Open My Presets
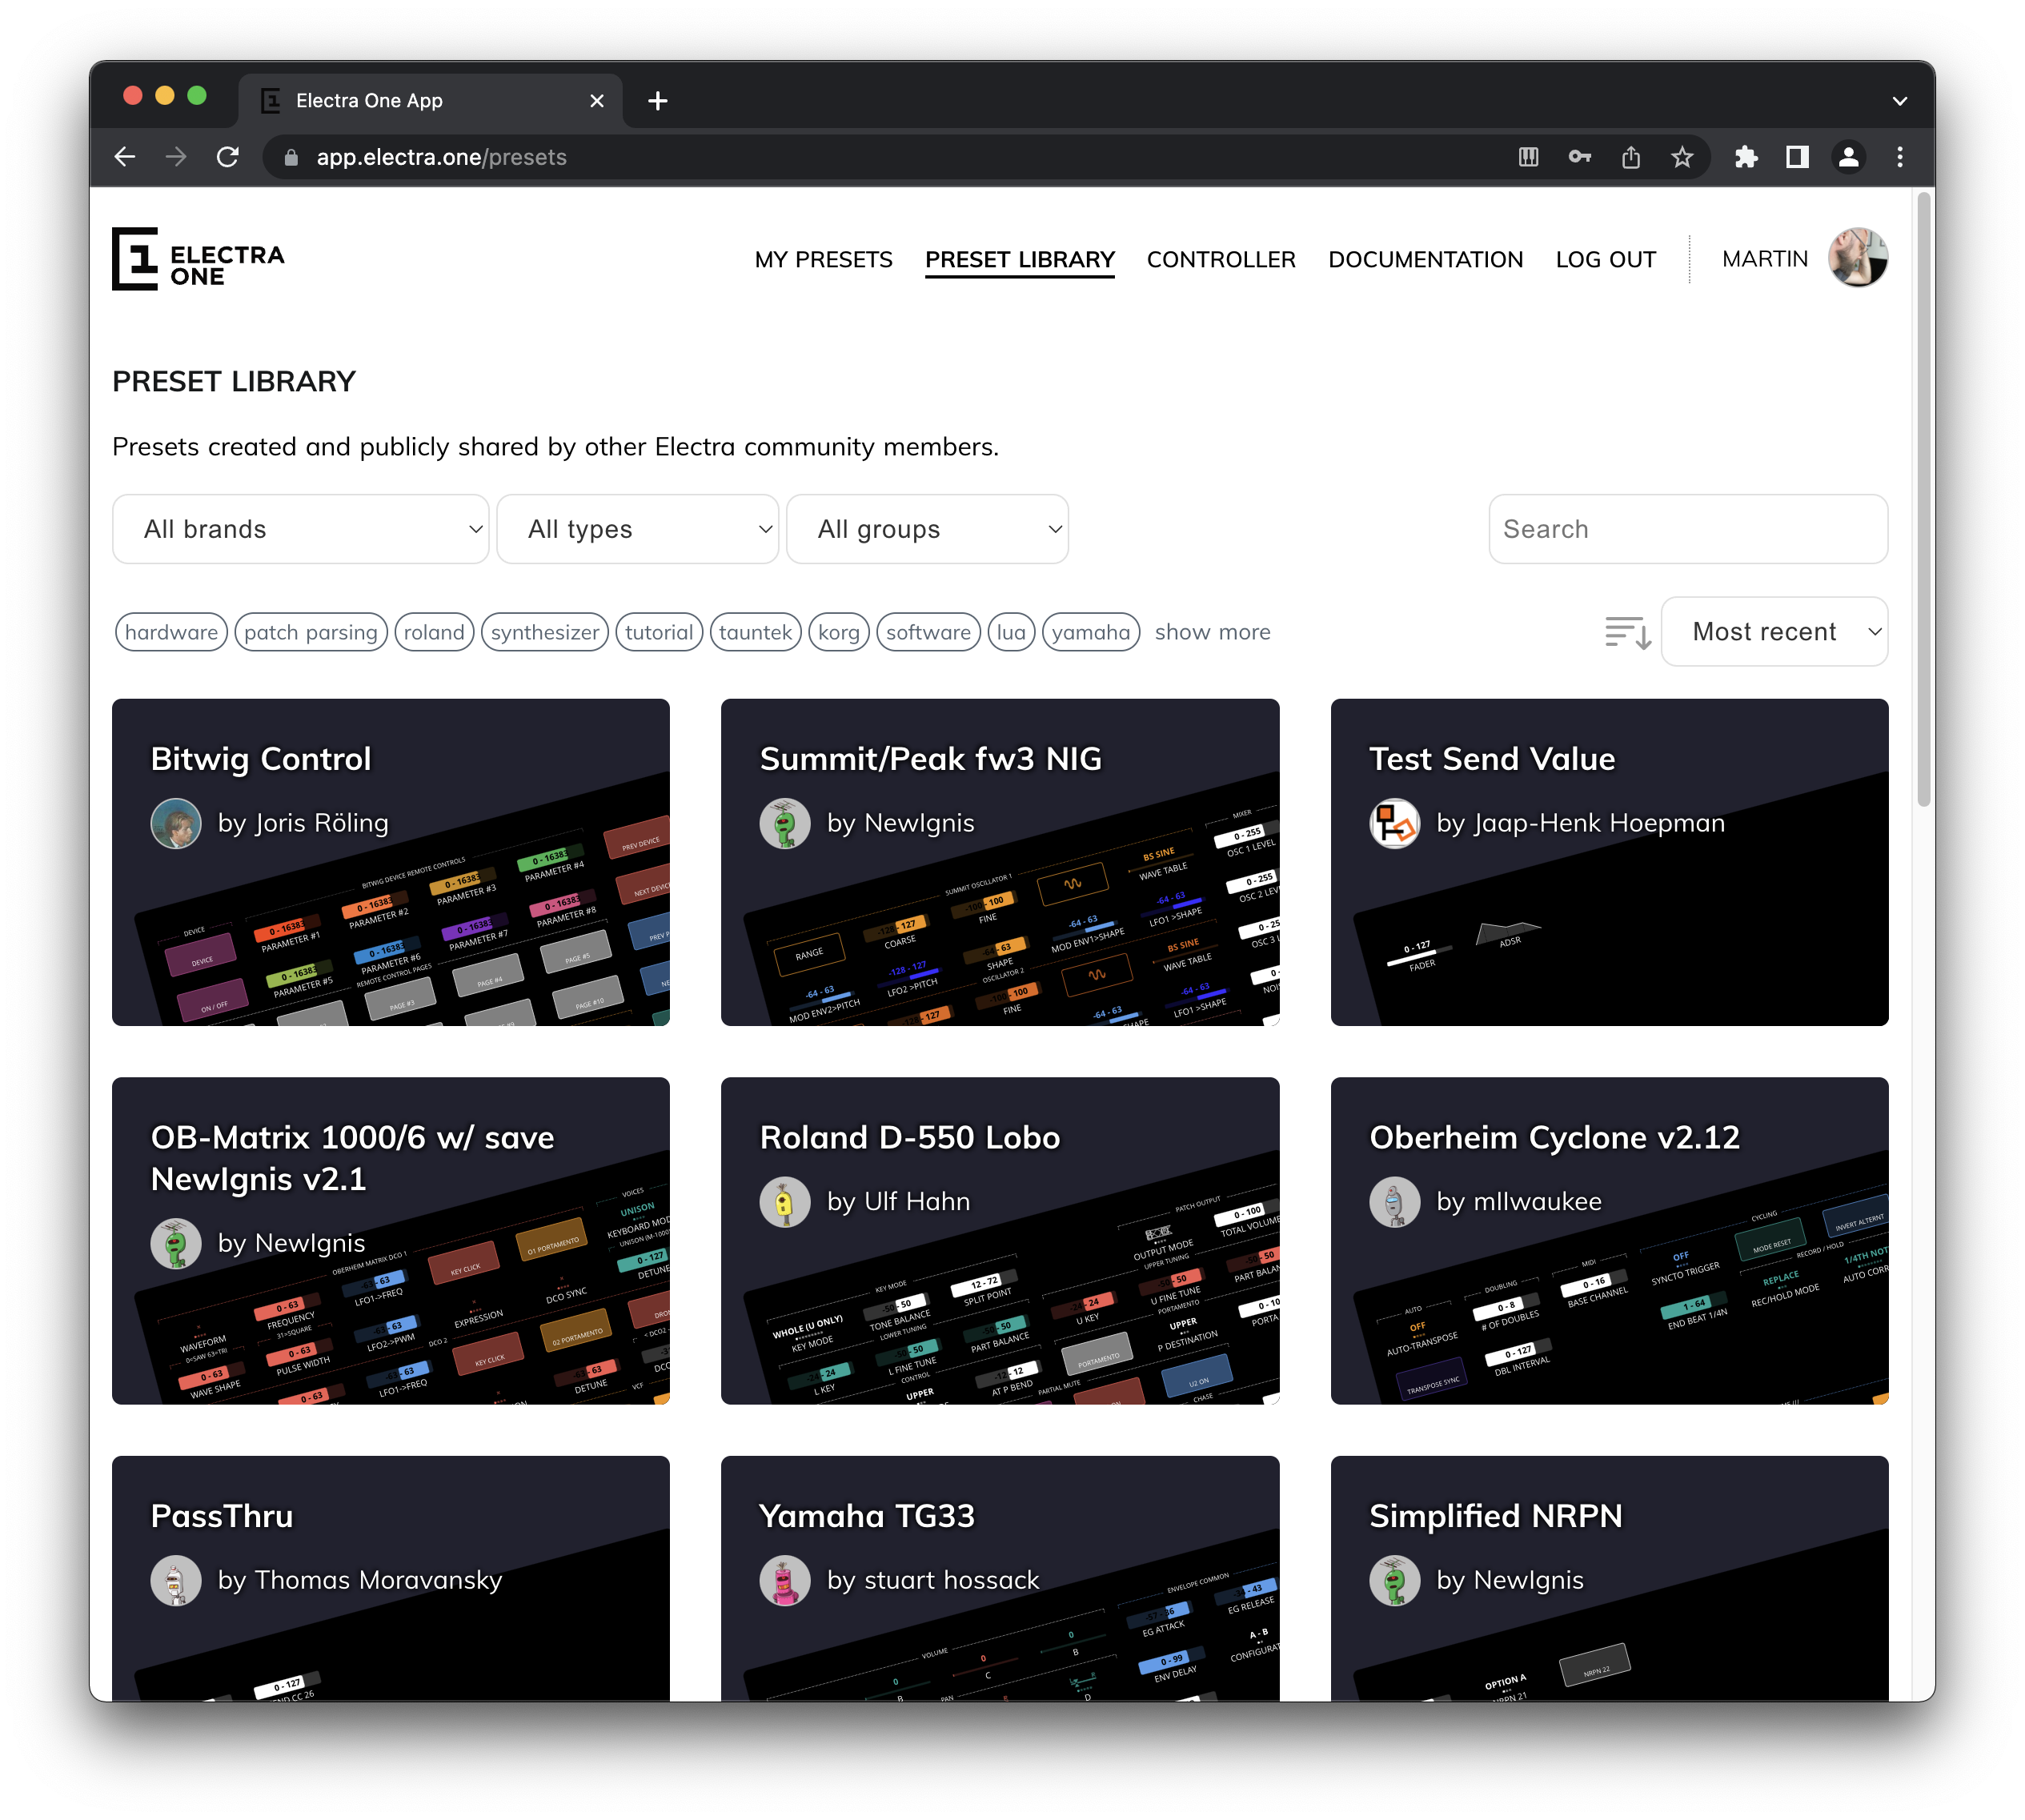This screenshot has height=1820, width=2025. 824,259
